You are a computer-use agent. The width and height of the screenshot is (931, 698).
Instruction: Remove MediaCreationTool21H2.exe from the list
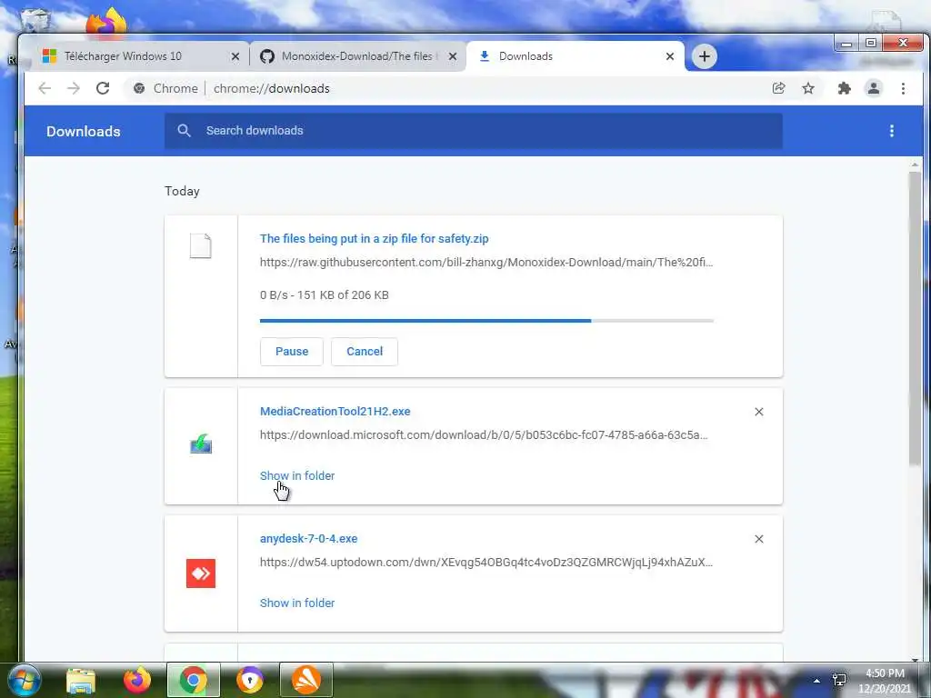tap(759, 412)
